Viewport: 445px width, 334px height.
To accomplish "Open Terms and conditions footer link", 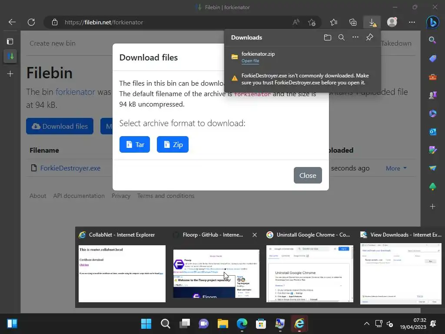I will click(166, 196).
